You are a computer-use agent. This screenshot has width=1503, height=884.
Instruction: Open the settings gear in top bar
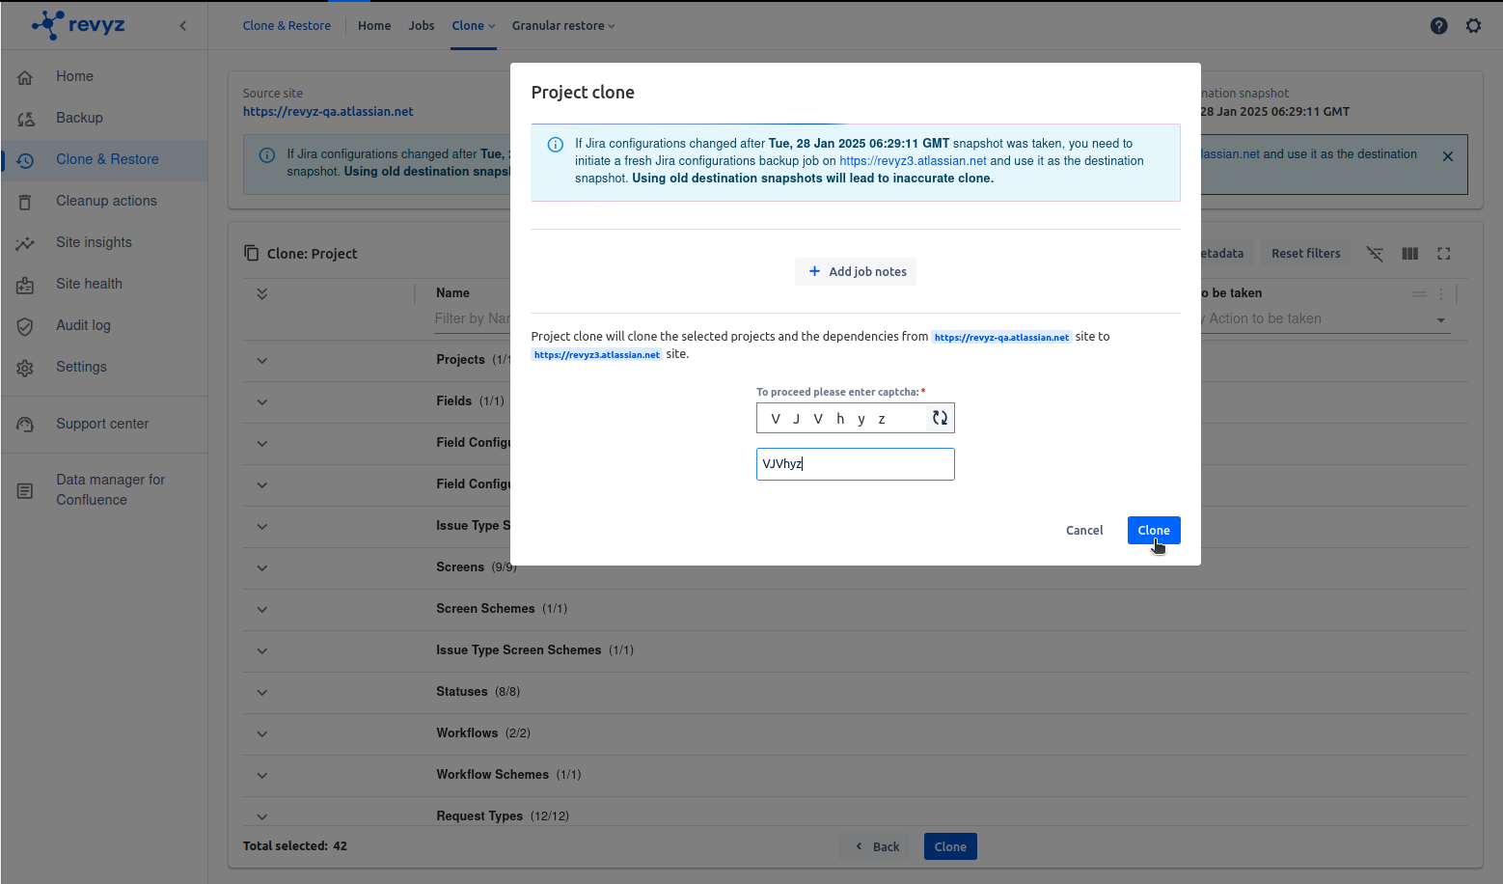tap(1473, 26)
